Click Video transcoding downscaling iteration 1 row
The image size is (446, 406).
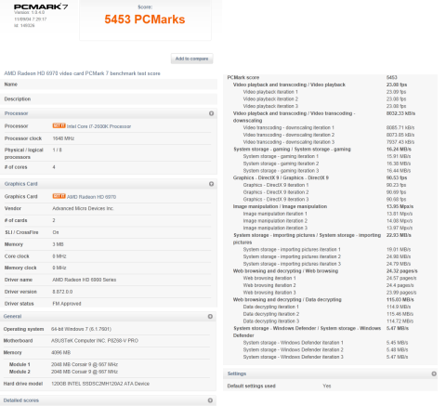click(329, 127)
